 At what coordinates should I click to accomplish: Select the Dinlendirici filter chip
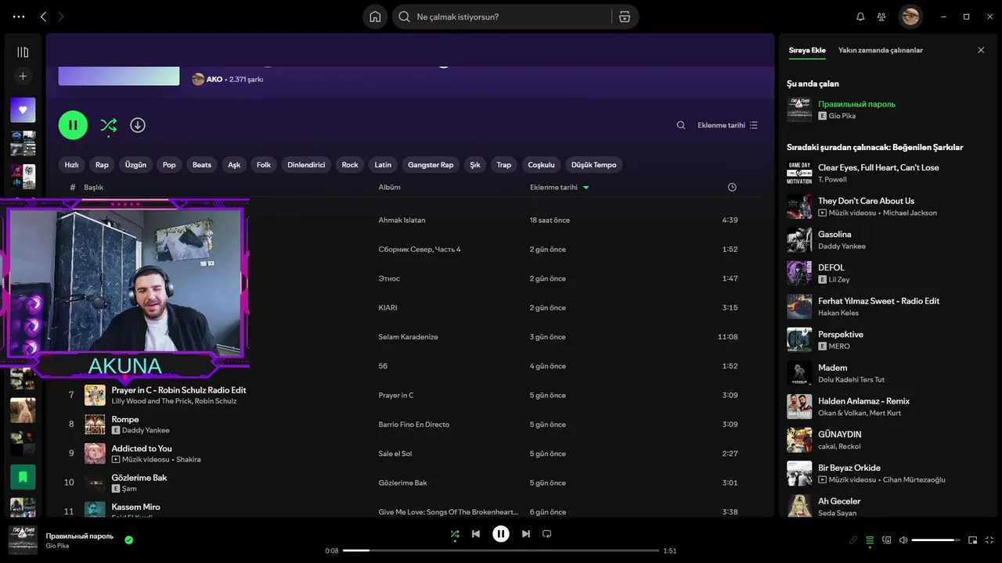point(306,165)
